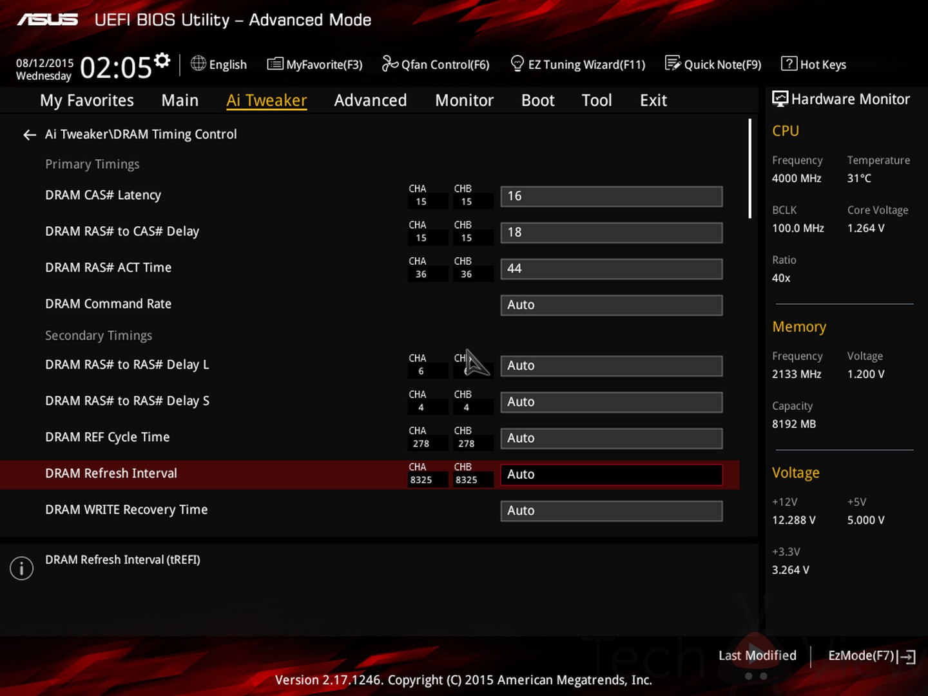Click the CPU frequency 4000 MHz reading

[797, 179]
